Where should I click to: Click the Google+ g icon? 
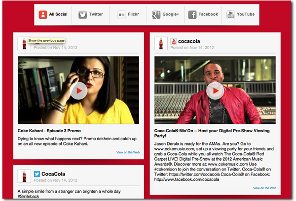156,15
